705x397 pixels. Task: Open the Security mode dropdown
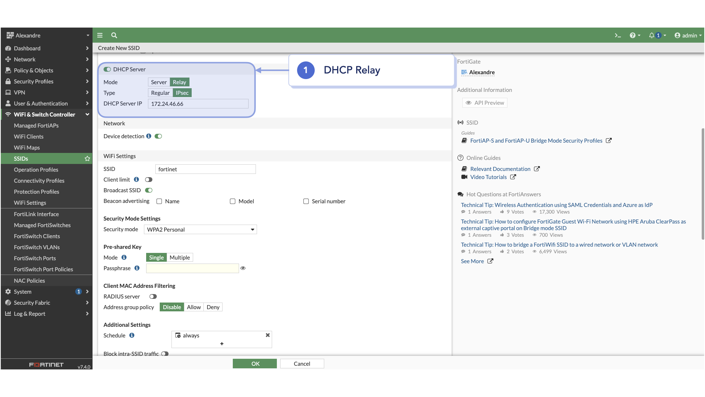pyautogui.click(x=200, y=229)
